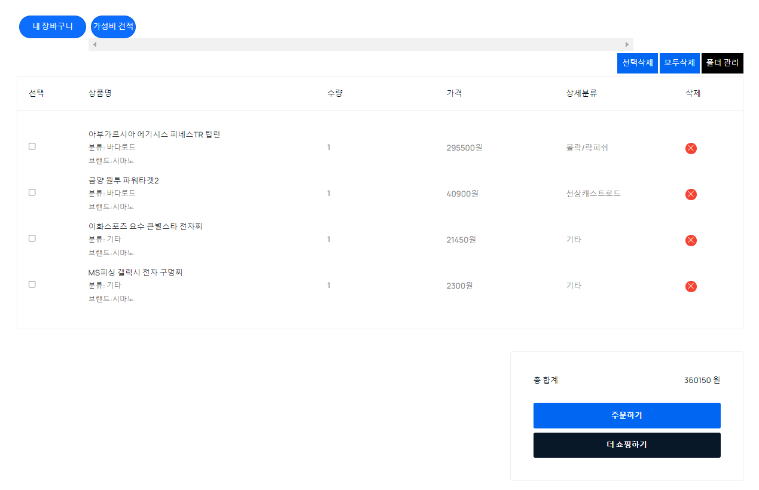Click the 모두삭제 button

coord(679,63)
